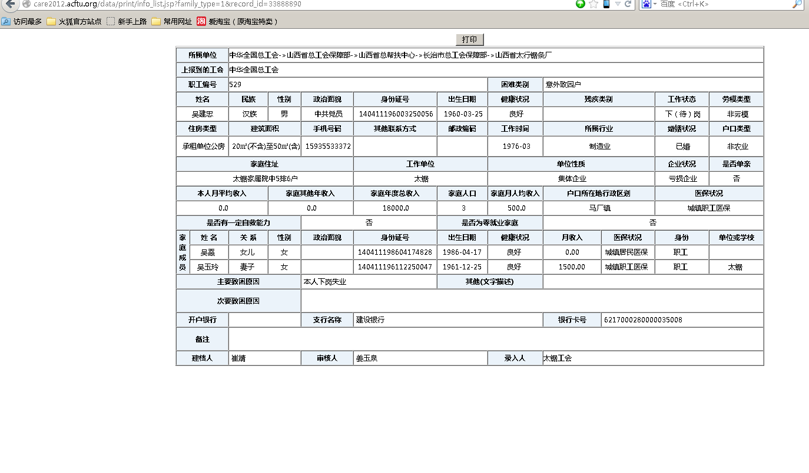Click the birth date 1986-04-17
The height and width of the screenshot is (473, 809).
click(x=462, y=252)
